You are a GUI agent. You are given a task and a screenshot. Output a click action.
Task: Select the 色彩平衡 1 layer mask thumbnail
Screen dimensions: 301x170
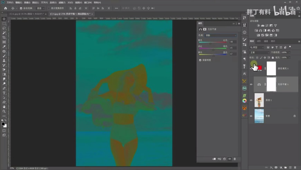tap(272, 84)
